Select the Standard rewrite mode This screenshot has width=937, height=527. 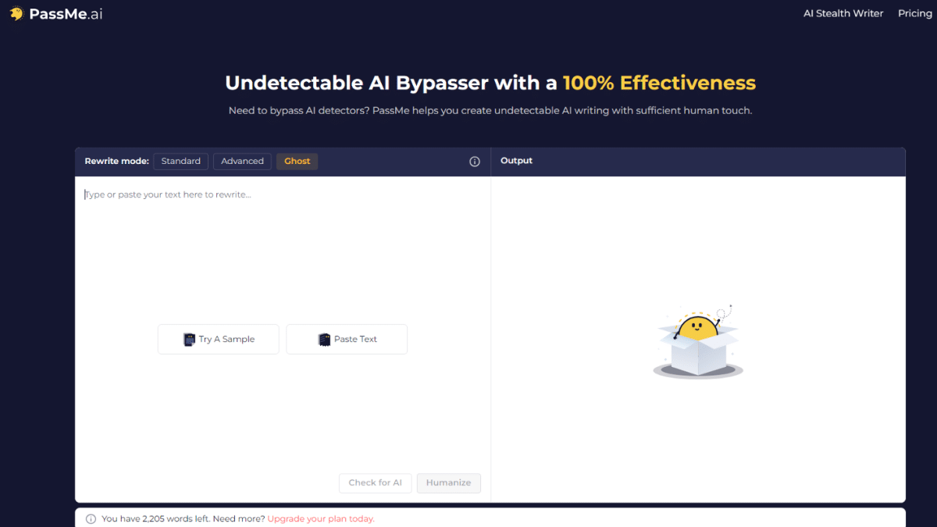180,161
